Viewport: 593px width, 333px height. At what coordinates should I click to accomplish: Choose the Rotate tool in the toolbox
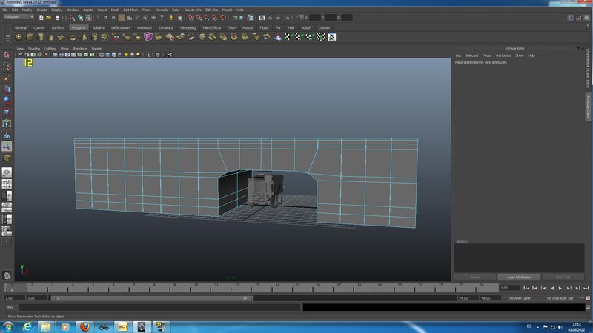[7, 101]
